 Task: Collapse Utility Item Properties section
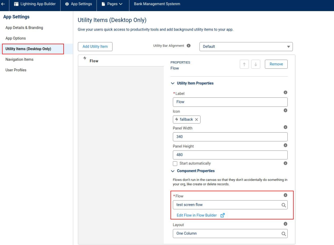point(173,83)
